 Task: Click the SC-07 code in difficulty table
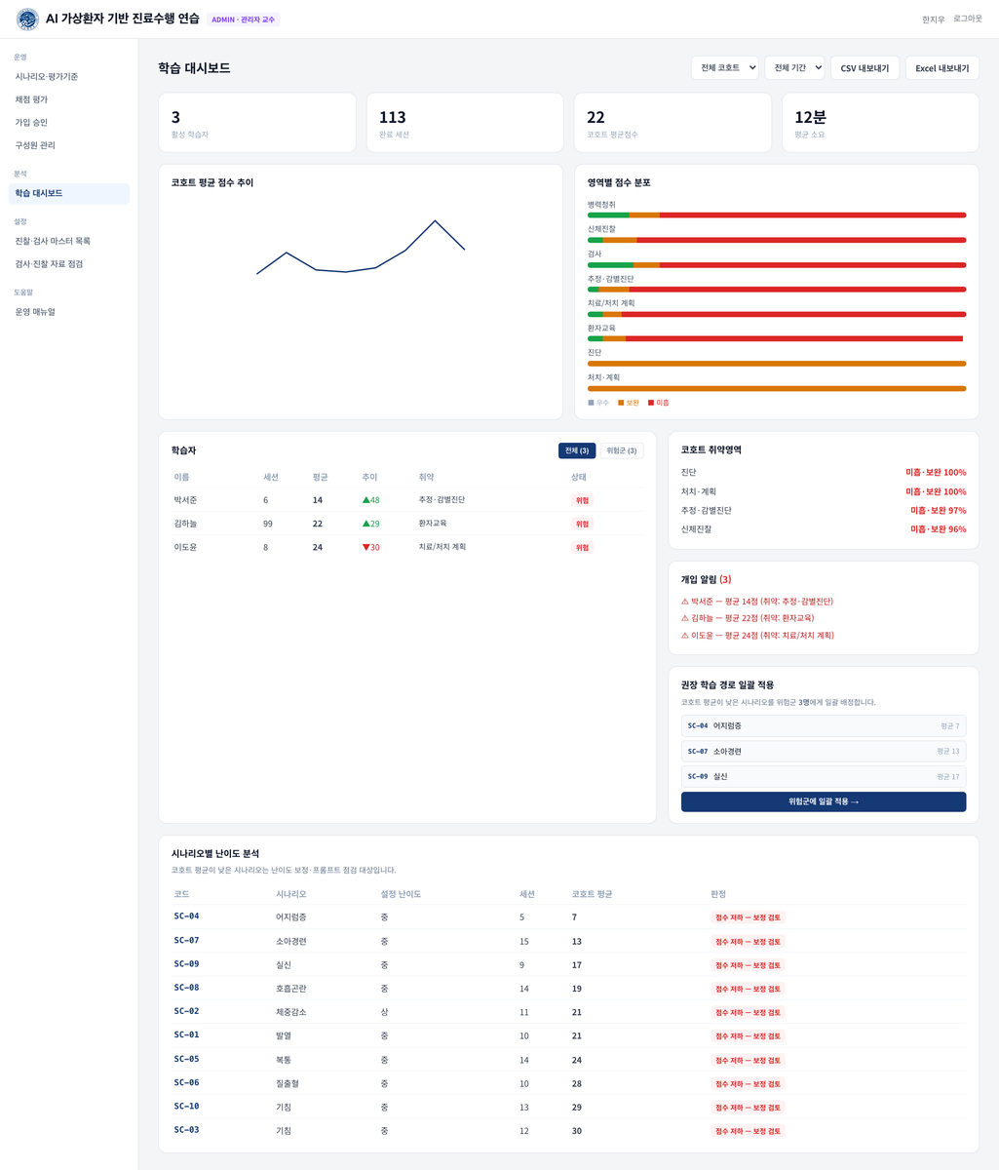186,940
